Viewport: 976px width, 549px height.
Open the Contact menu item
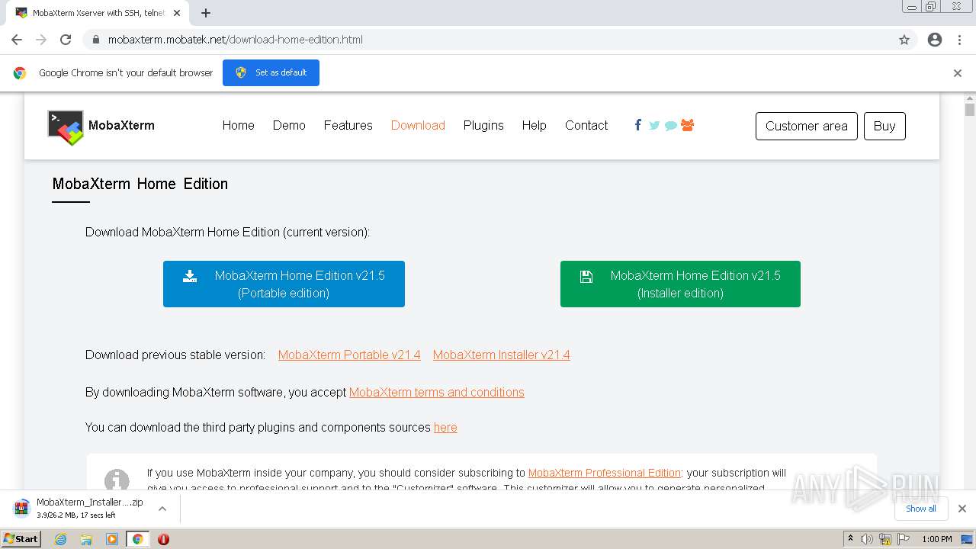tap(586, 126)
